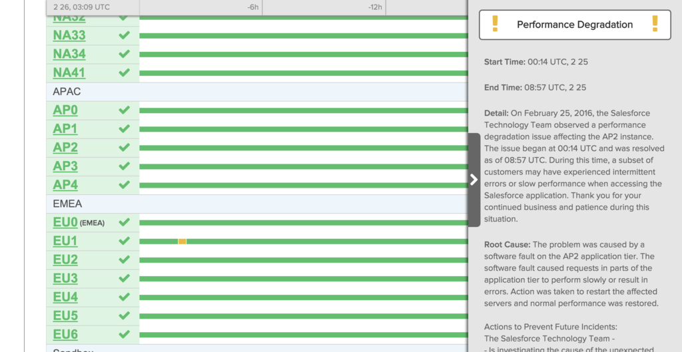Select the orange incident marker on EU1 timeline
This screenshot has height=352, width=682.
point(182,241)
